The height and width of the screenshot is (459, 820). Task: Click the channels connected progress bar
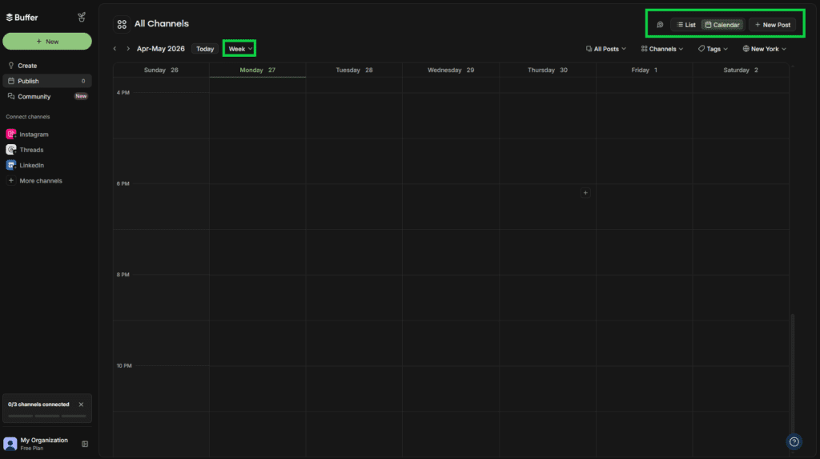pyautogui.click(x=47, y=416)
